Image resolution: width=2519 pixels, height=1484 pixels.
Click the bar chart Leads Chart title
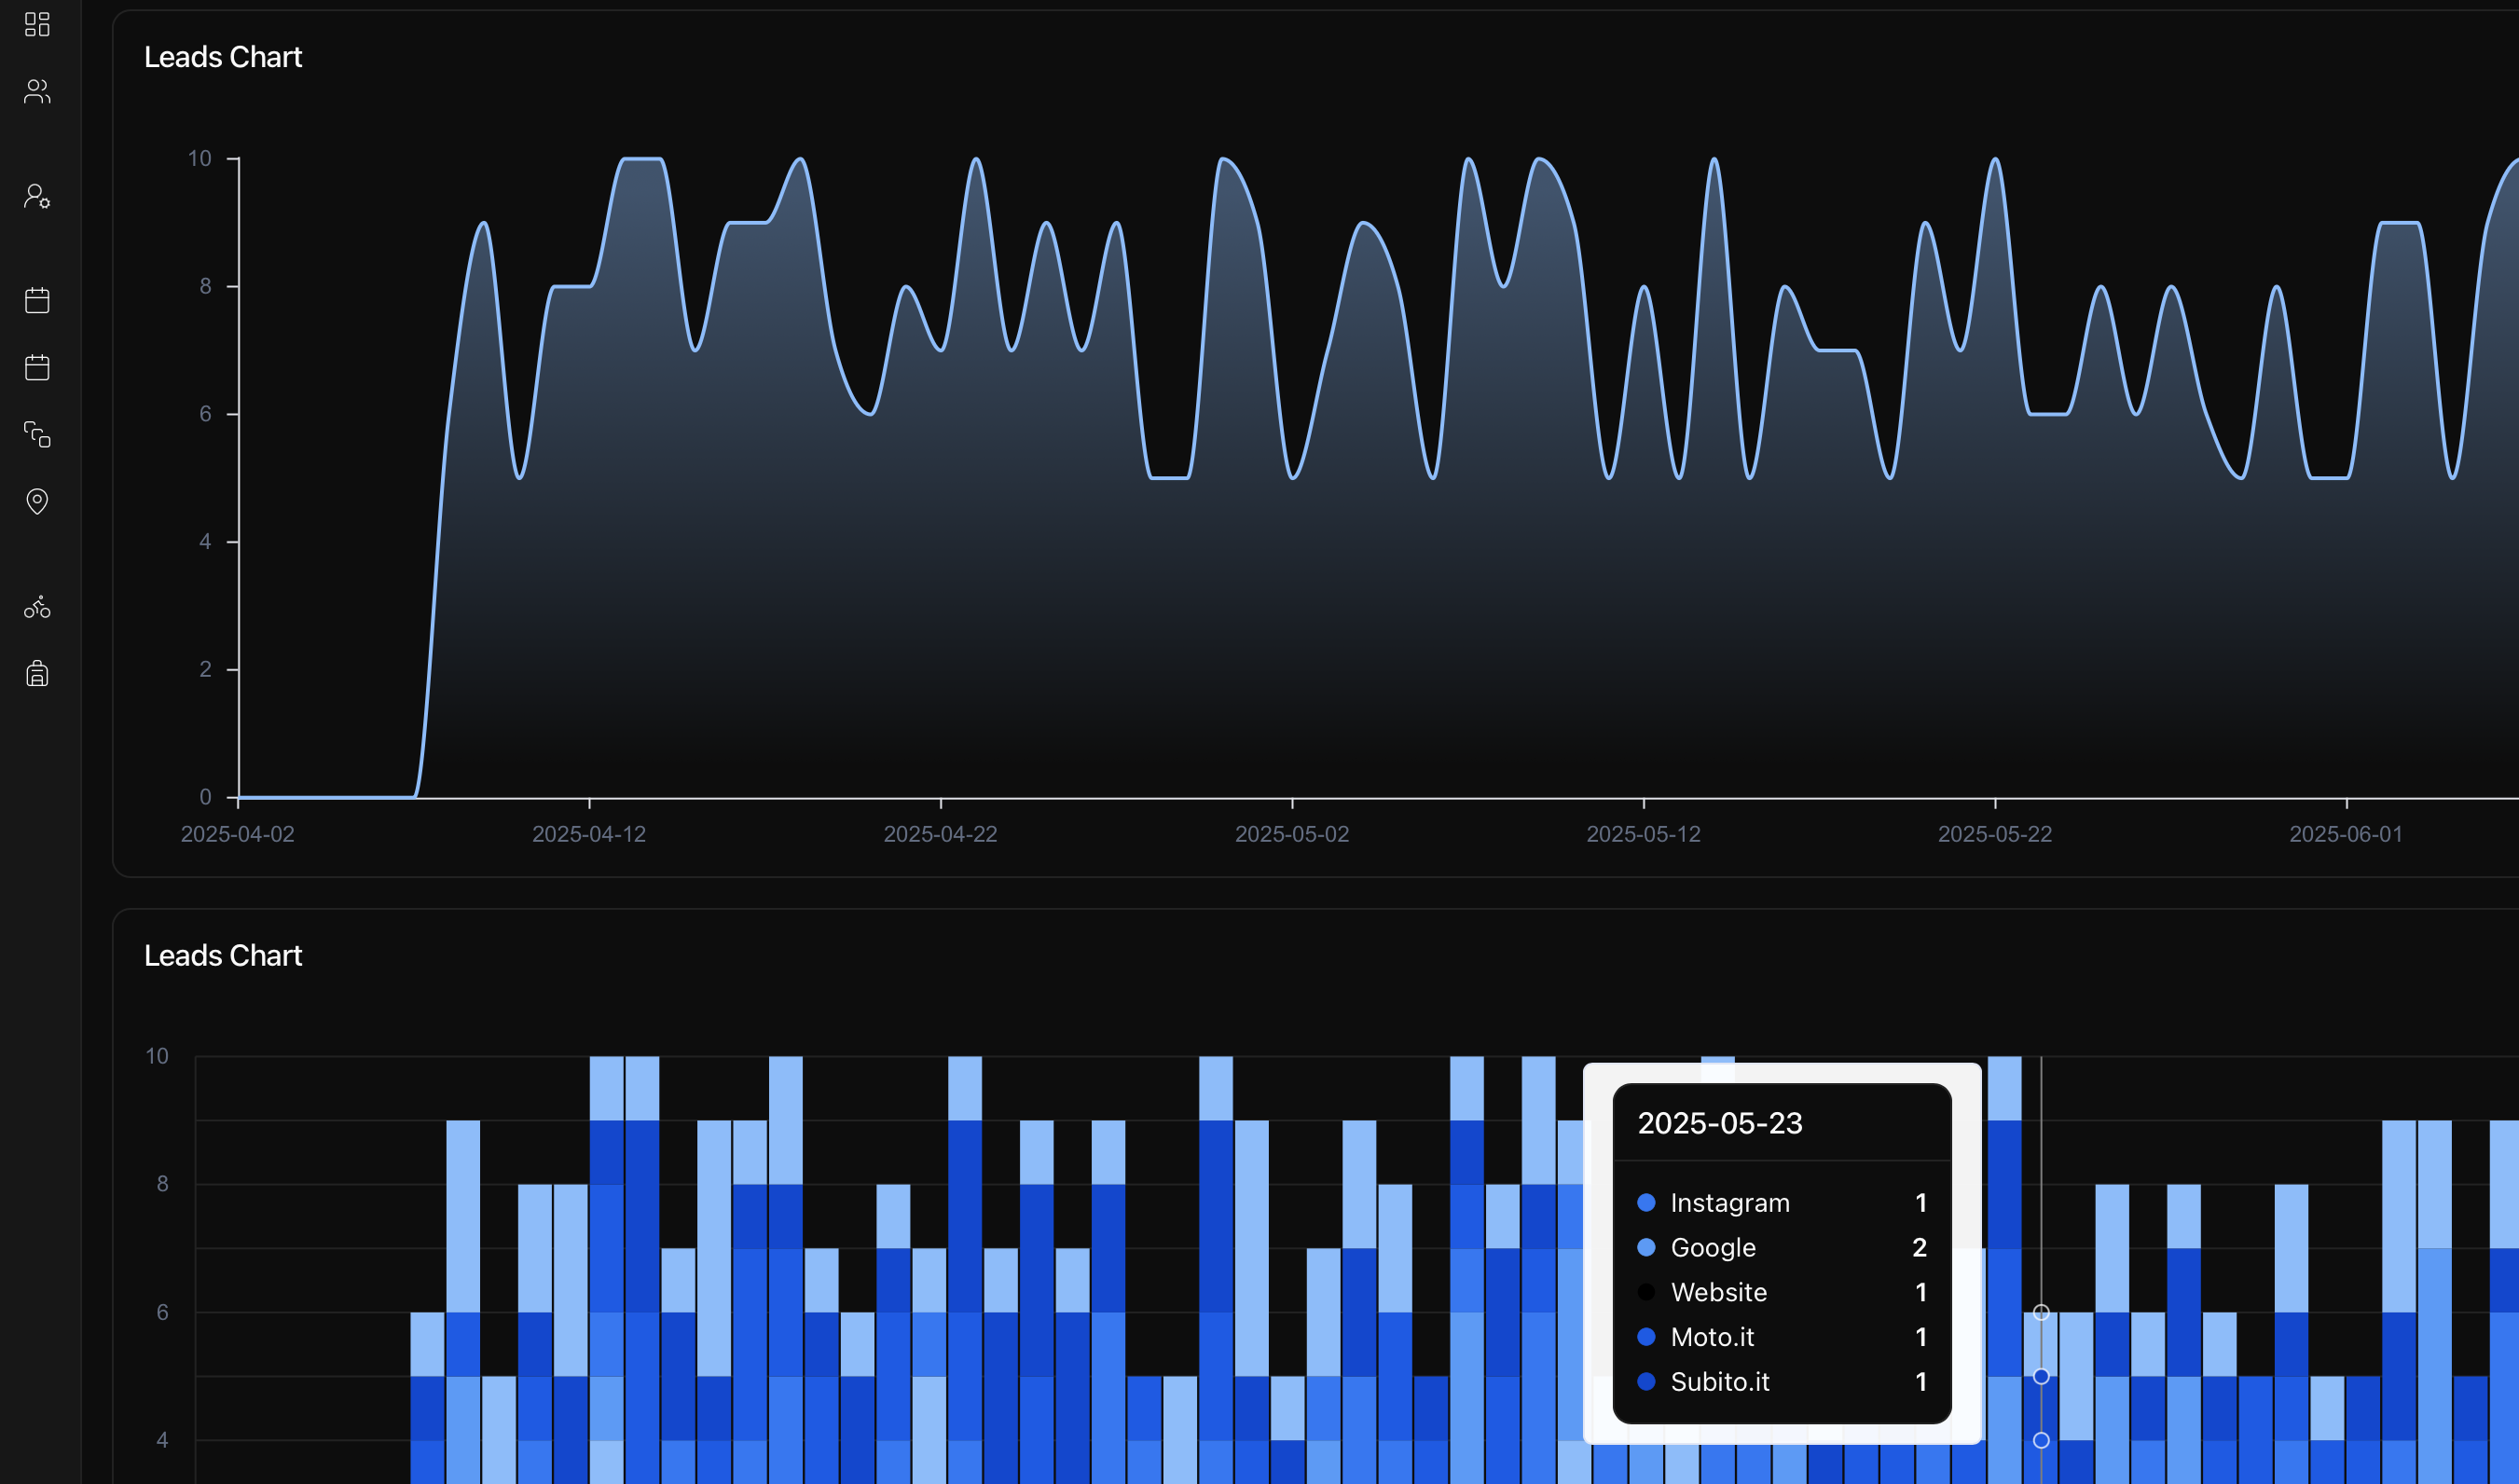[223, 955]
